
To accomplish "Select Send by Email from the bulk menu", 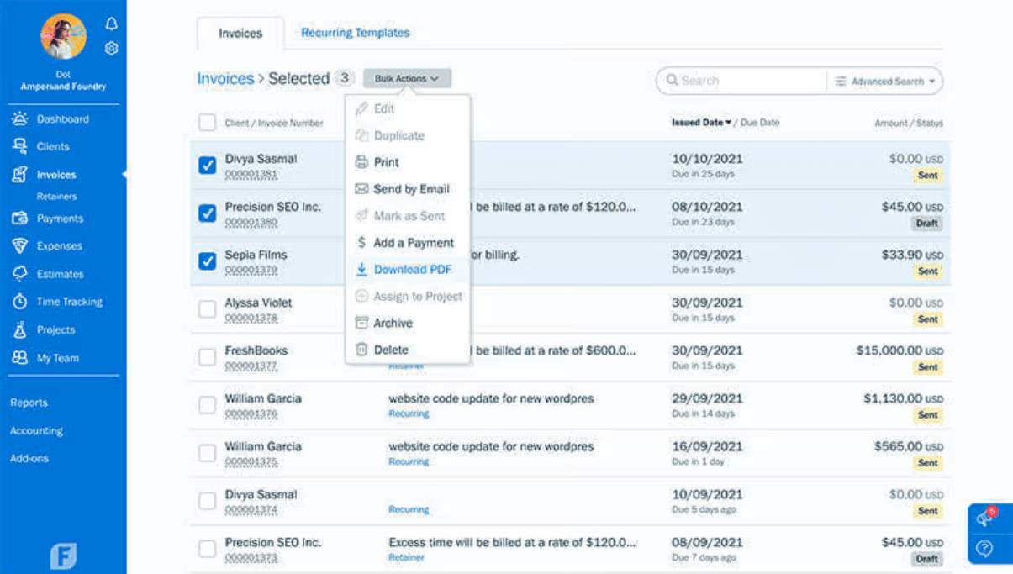I will (413, 189).
